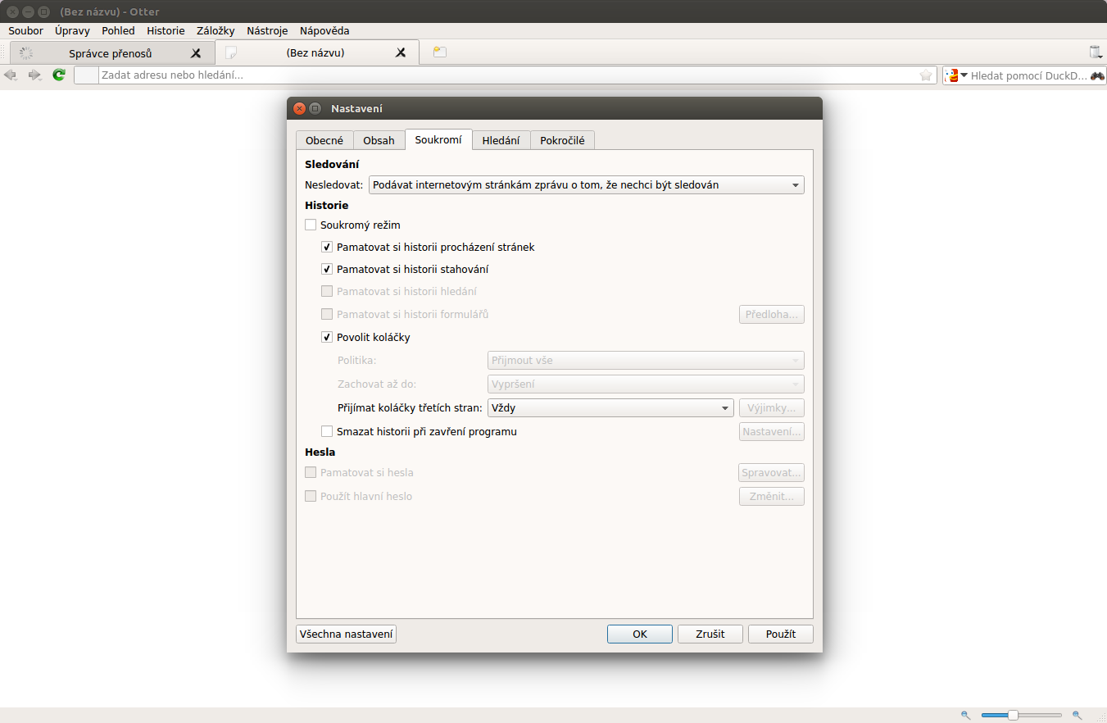Open the Pokročilé tab
The image size is (1107, 723).
click(562, 140)
